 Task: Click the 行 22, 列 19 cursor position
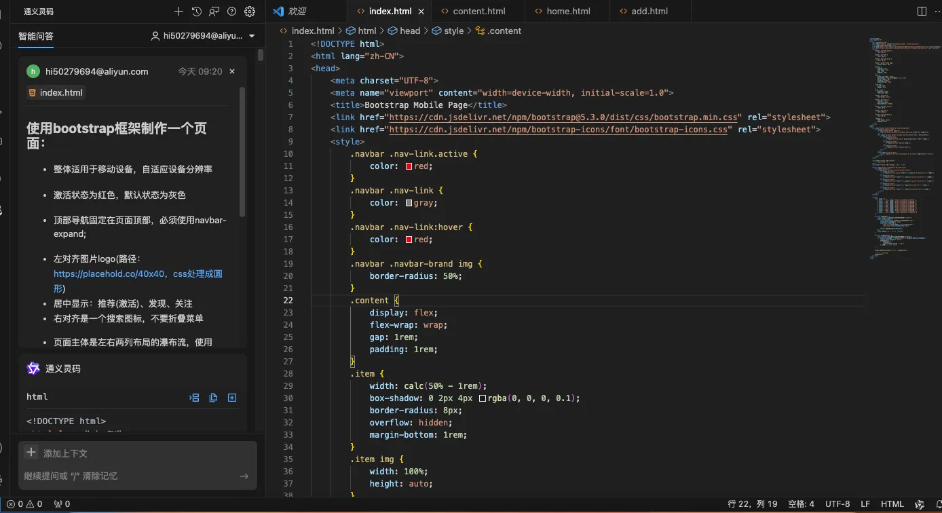[753, 504]
